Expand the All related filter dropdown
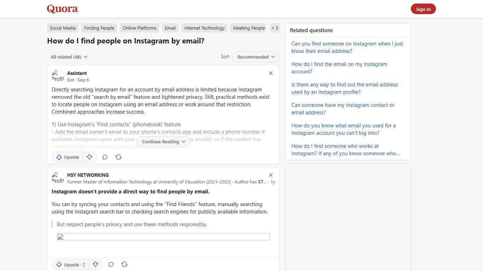Viewport: 483px width, 271px height. (69, 57)
